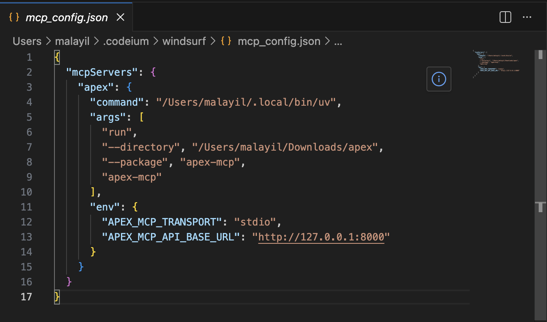
Task: Open the Users breadcrumb segment
Action: point(27,41)
